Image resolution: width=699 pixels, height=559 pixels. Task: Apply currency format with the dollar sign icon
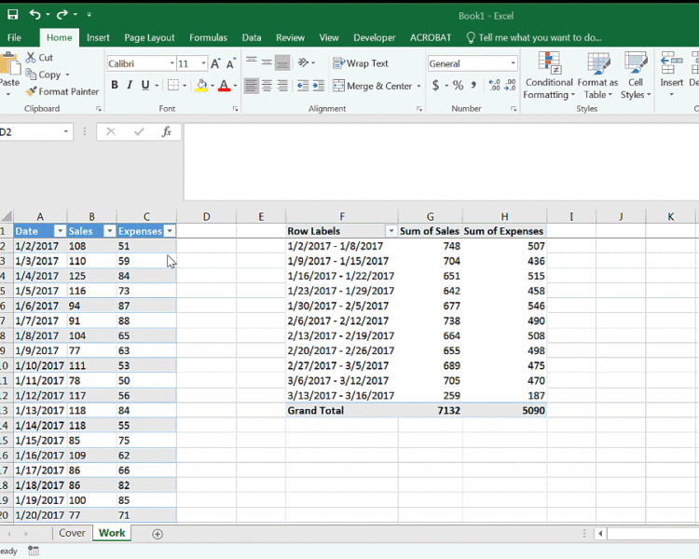point(435,86)
